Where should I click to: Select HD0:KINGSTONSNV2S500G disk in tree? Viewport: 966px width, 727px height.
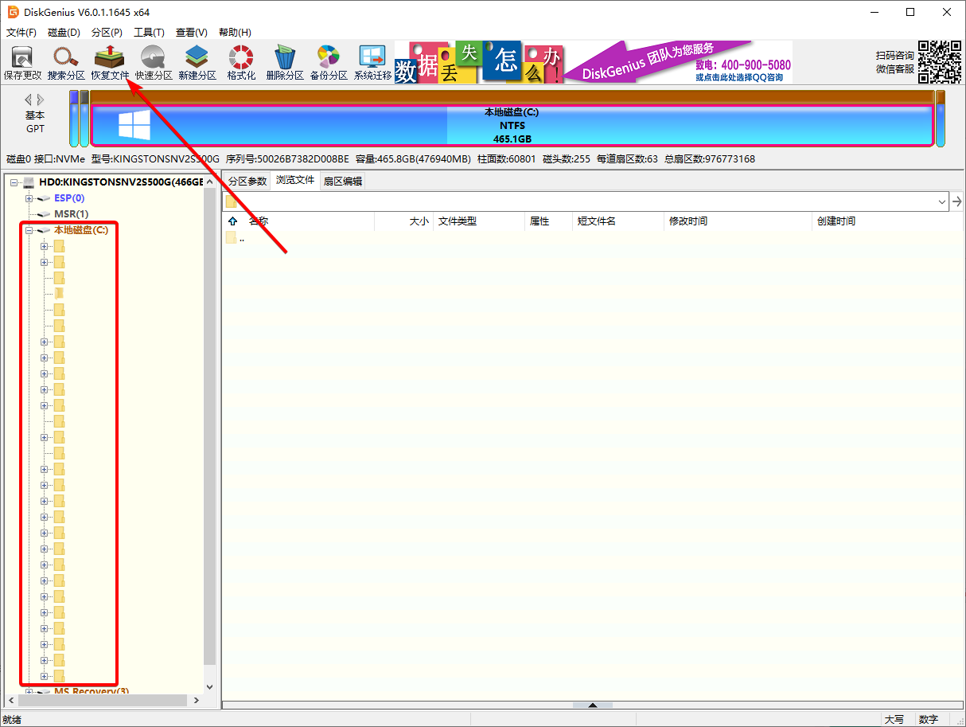click(121, 182)
